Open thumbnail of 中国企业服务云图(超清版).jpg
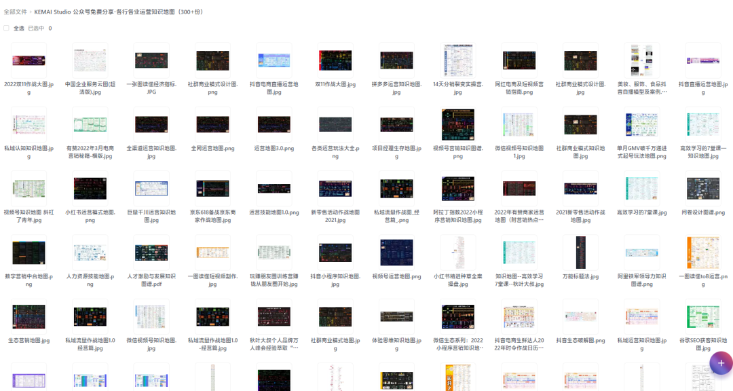733x391 pixels. point(90,60)
